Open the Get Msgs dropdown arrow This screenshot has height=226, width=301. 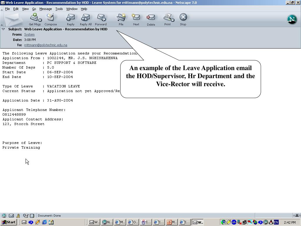[x=40, y=20]
